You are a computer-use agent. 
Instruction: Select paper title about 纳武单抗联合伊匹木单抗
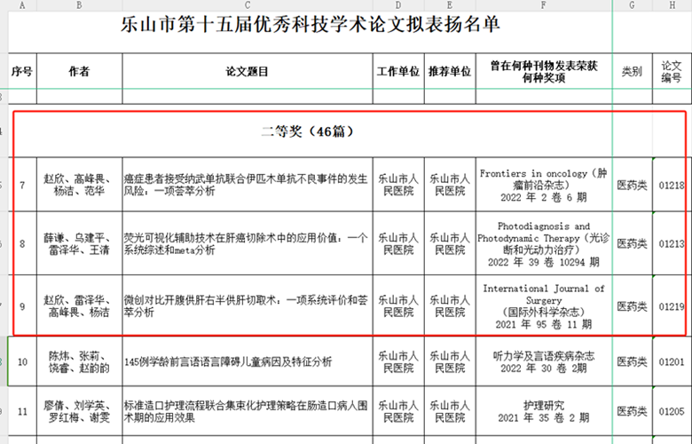pos(248,185)
